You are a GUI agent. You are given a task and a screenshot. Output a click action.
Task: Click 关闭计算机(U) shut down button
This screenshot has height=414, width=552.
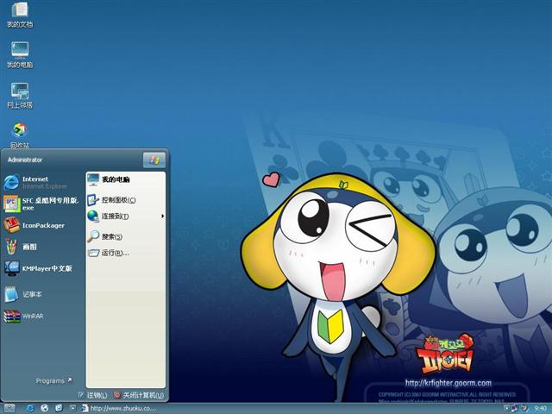(x=139, y=395)
